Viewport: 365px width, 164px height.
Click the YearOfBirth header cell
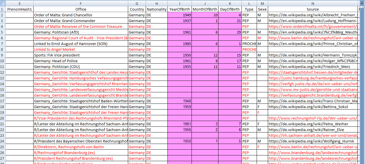click(179, 9)
